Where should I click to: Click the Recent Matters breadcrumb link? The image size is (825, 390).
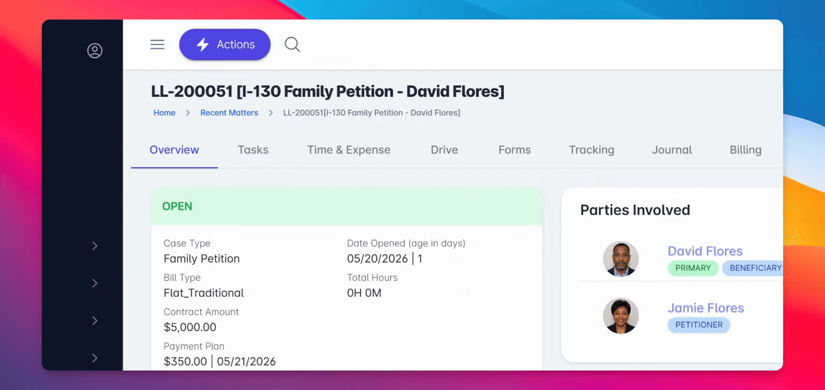pyautogui.click(x=229, y=113)
